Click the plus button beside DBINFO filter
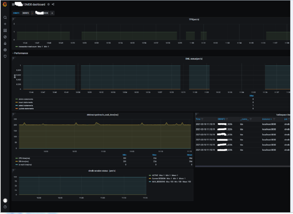Viewport: 293px width, 214px height. [x=52, y=13]
